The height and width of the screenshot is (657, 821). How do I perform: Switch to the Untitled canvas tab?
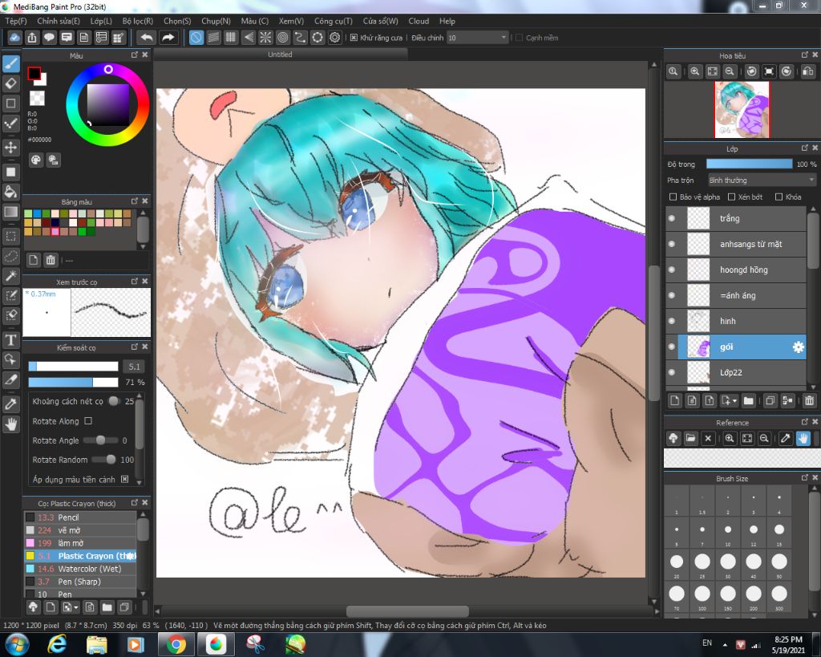coord(280,55)
